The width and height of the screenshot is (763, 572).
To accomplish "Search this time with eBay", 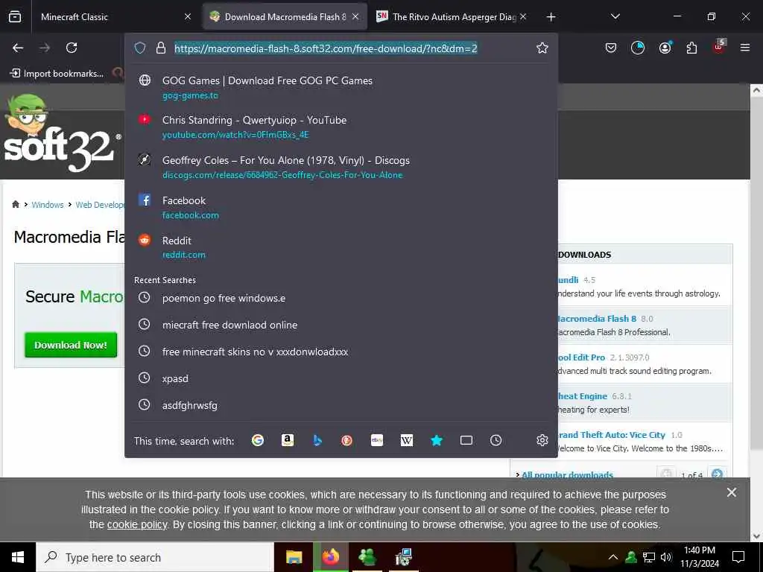I will coord(376,440).
